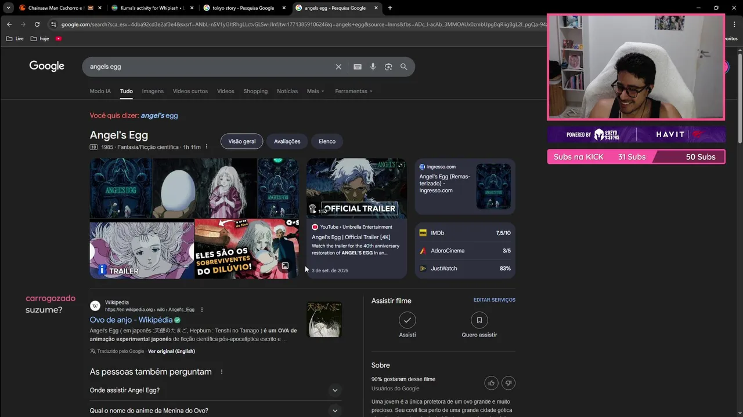The height and width of the screenshot is (417, 743).
Task: Click the page vertical scrollbar
Action: pos(740,98)
